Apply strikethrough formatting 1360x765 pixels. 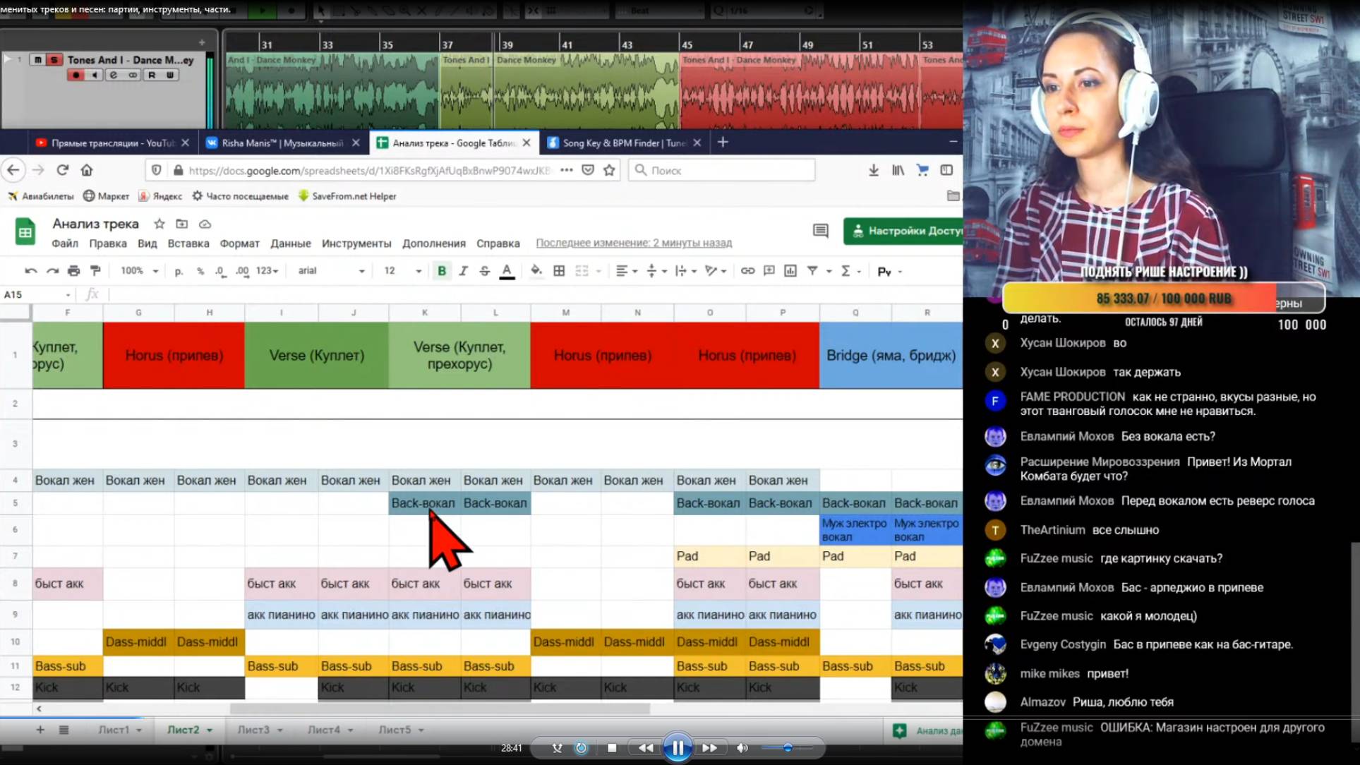point(484,271)
